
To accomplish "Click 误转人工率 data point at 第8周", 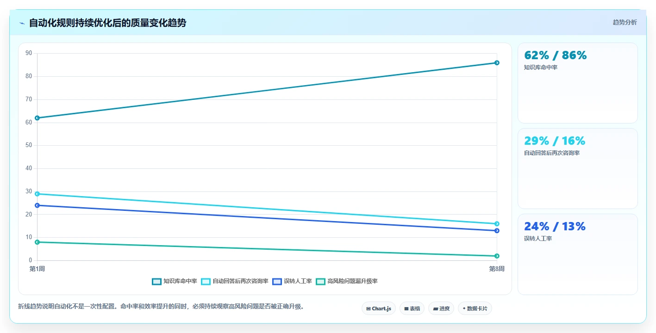I will [497, 231].
